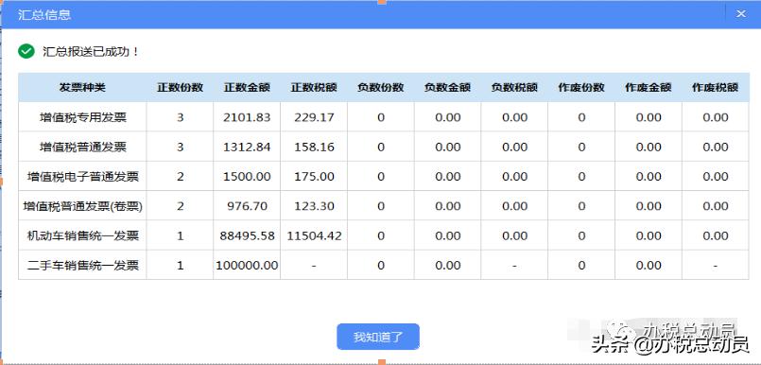Click the 作废税额 column header
The width and height of the screenshot is (761, 365).
point(716,88)
